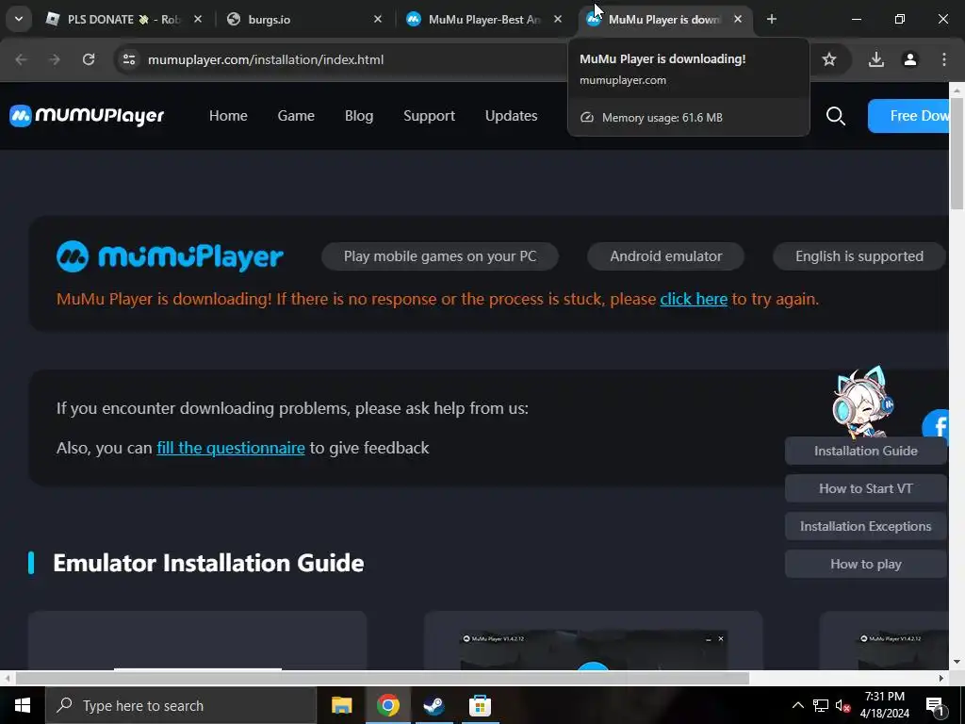Open the 'fill the questionnaire' link
This screenshot has height=724, width=965.
(x=231, y=448)
